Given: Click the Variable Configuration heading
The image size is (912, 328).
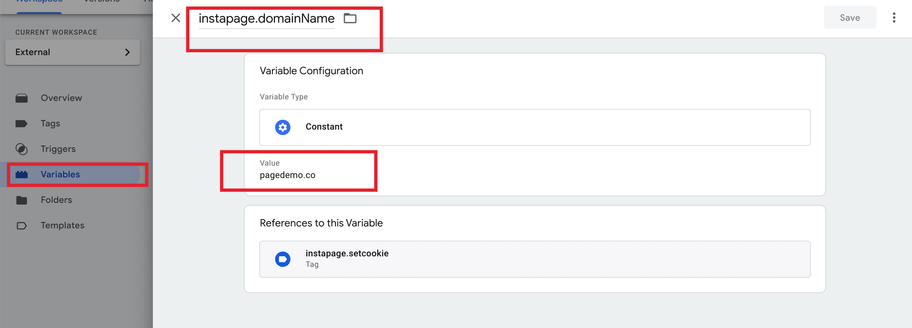Looking at the screenshot, I should [x=311, y=71].
